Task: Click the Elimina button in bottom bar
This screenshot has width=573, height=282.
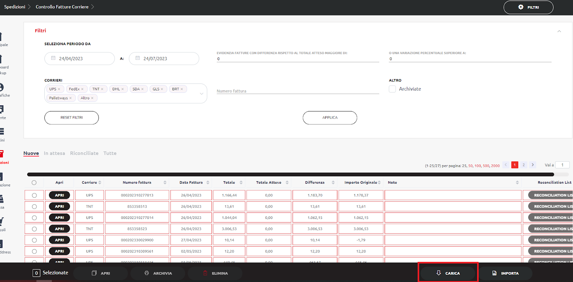Action: point(215,273)
